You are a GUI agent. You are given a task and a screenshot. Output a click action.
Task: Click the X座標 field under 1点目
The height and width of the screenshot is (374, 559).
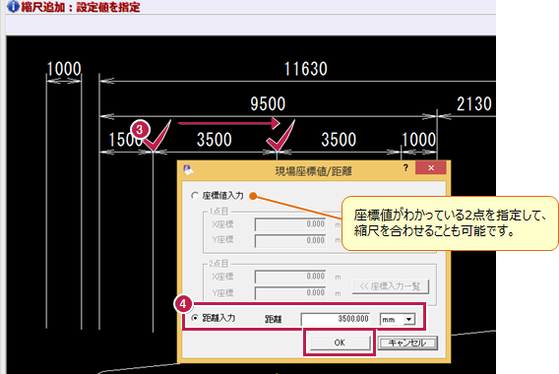[290, 224]
